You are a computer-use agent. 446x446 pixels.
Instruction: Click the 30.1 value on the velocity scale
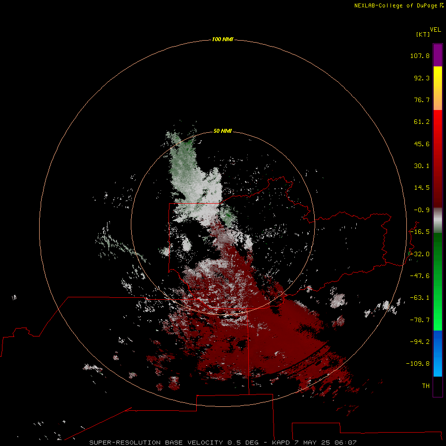coord(422,166)
